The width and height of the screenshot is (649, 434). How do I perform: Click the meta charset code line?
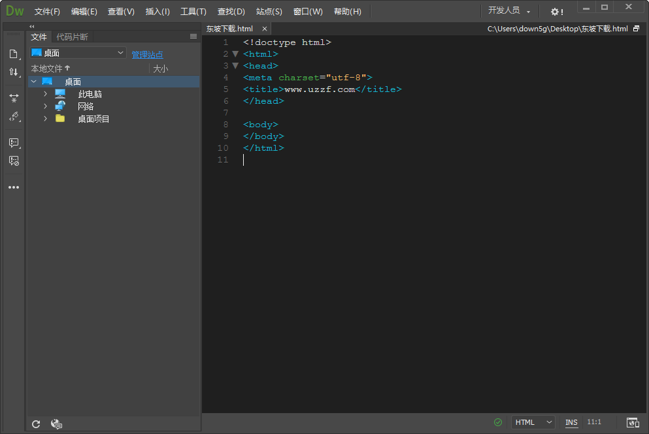(x=308, y=77)
